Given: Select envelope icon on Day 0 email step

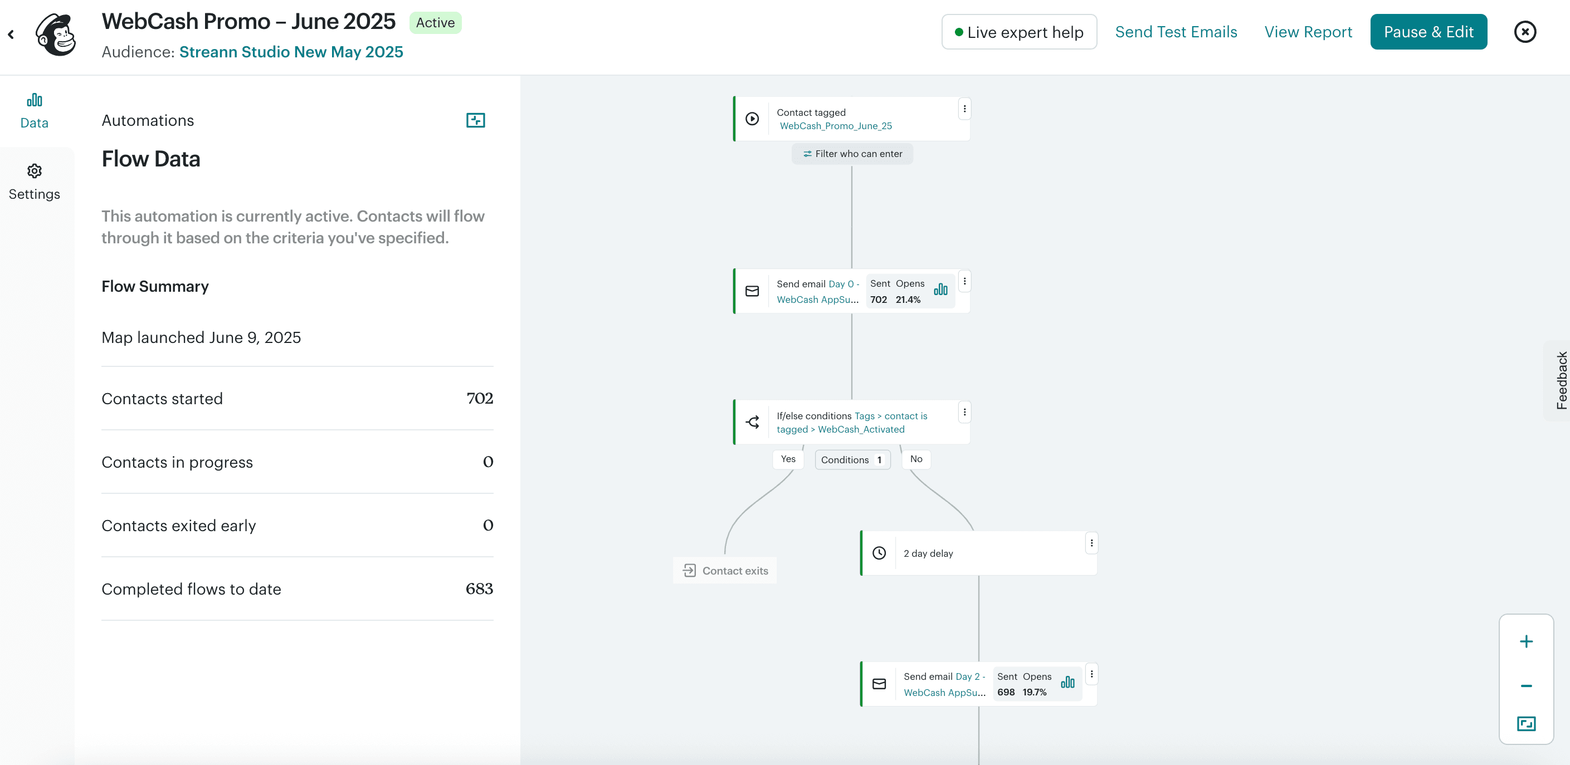Looking at the screenshot, I should 752,291.
